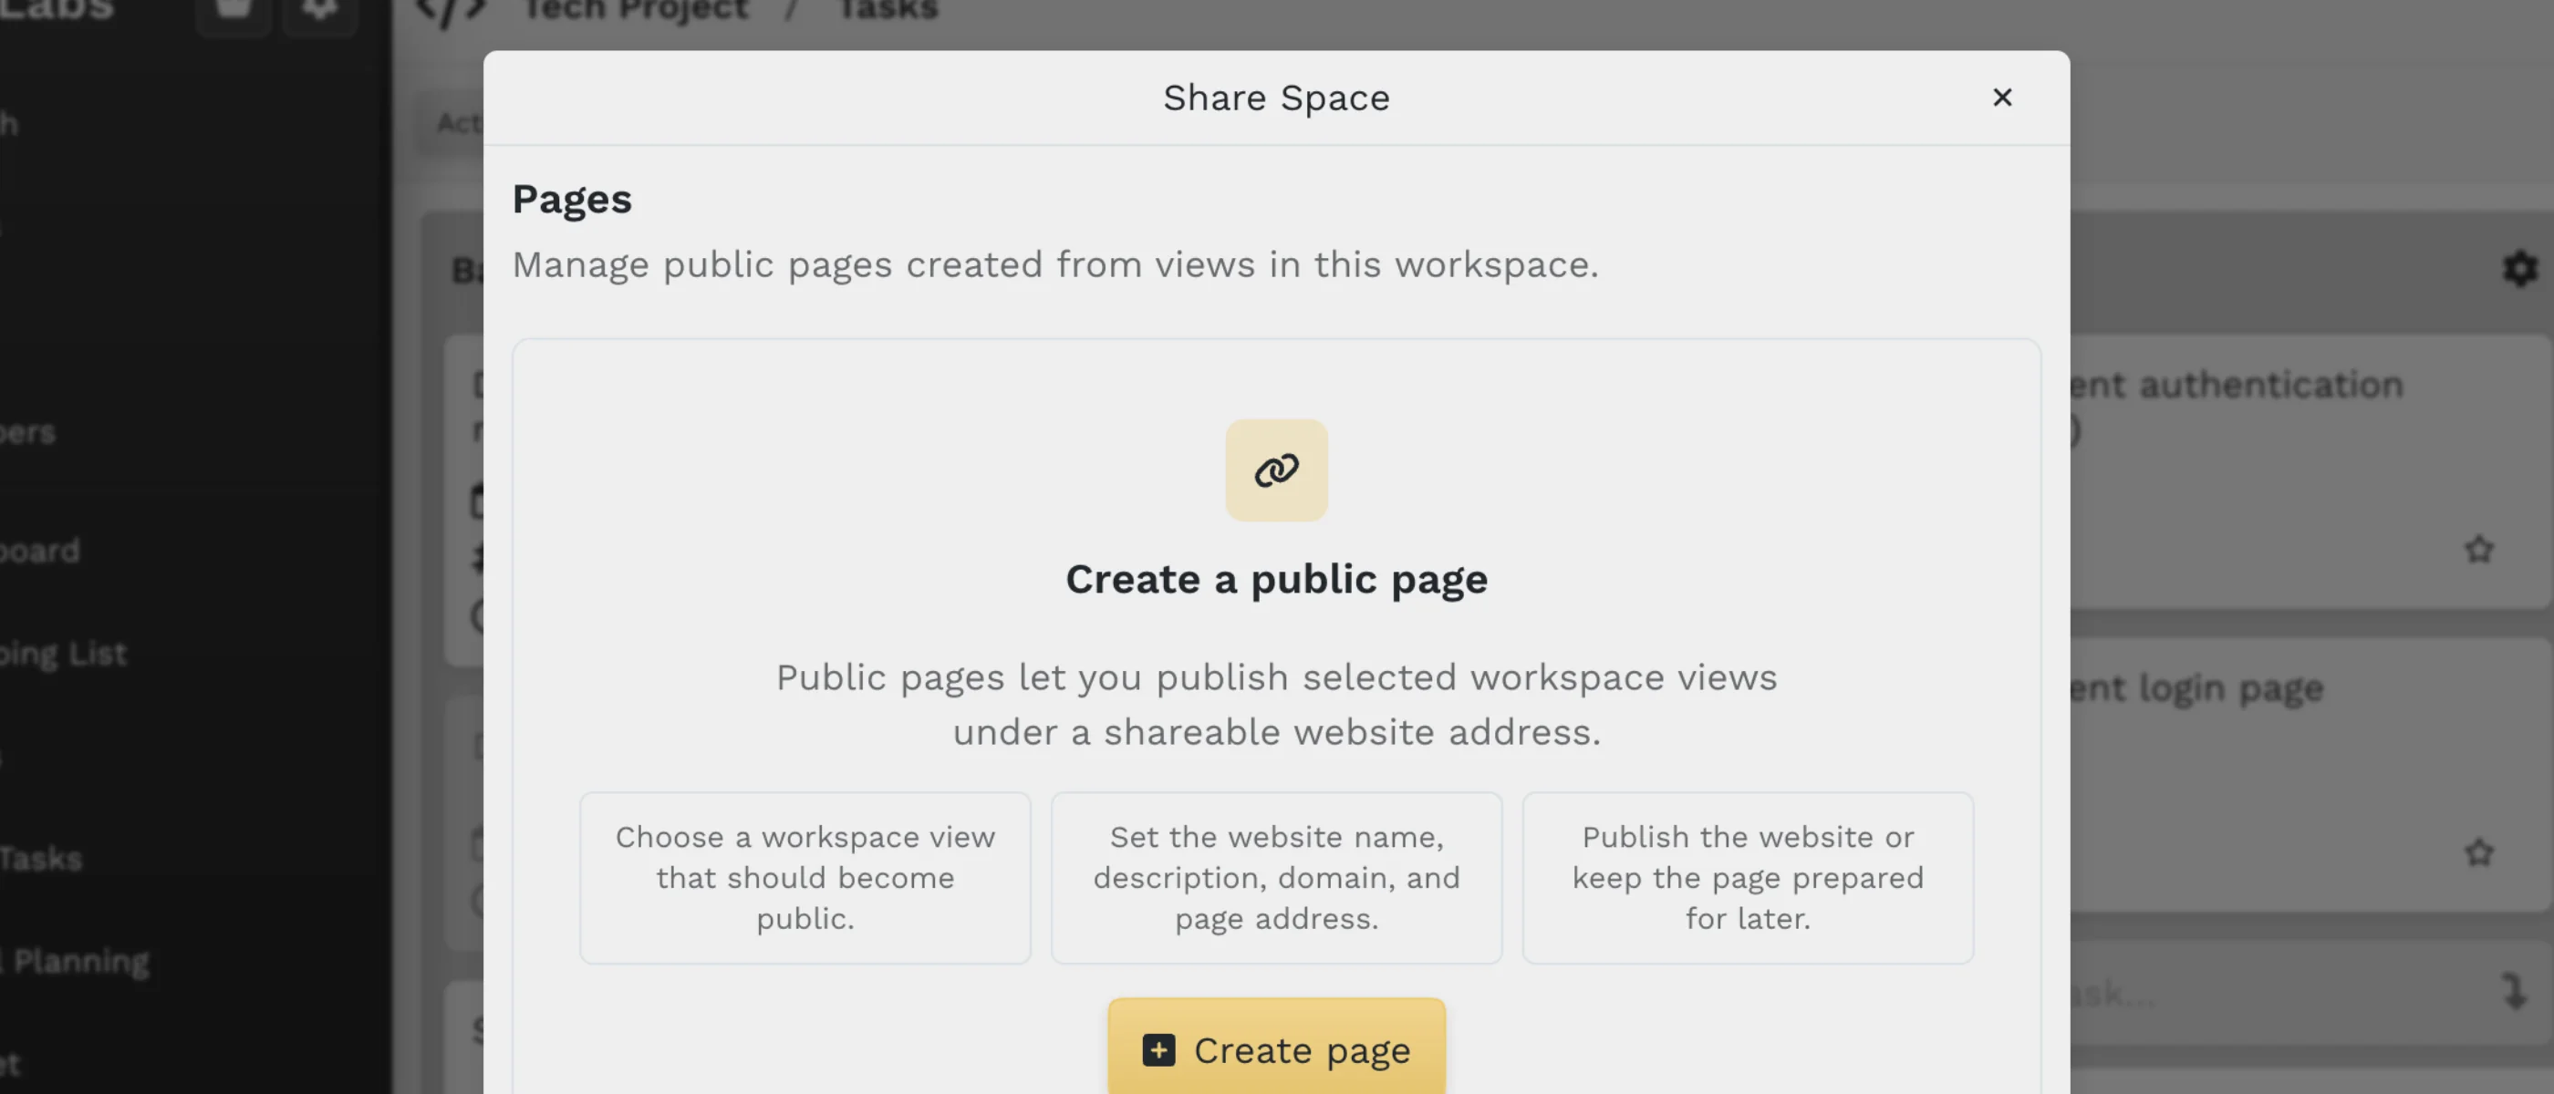Image resolution: width=2554 pixels, height=1094 pixels.
Task: Open "Tasks" item in background sidebar
Action: point(41,858)
